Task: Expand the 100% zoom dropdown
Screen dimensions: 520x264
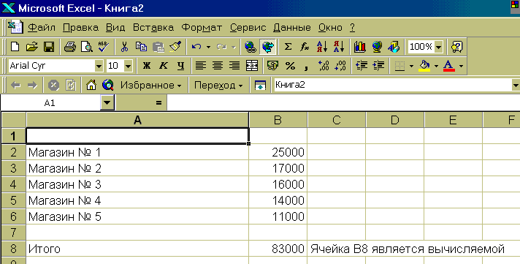Action: point(439,47)
